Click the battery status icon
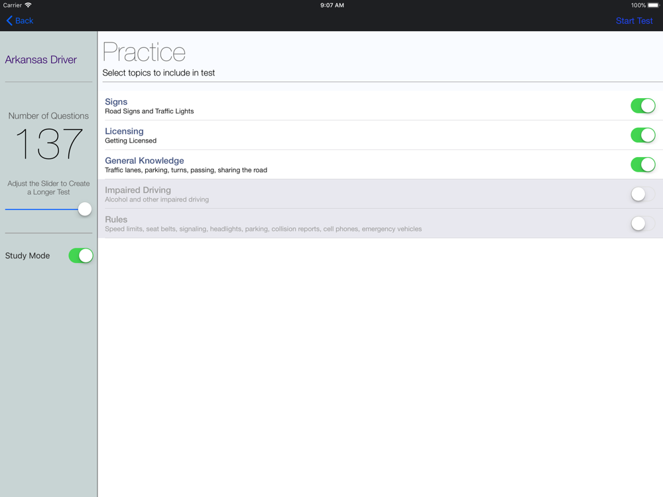The height and width of the screenshot is (497, 663). click(653, 5)
